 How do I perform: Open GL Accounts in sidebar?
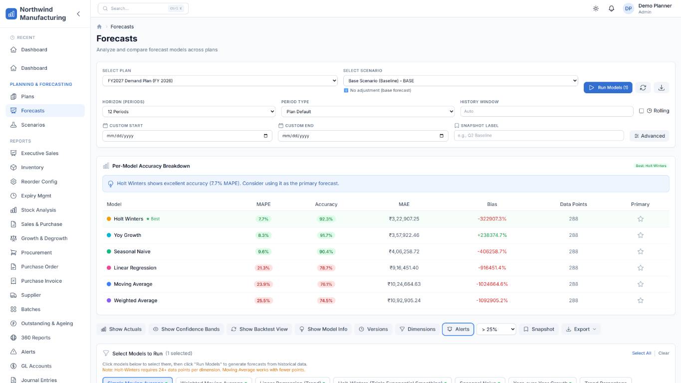click(45, 366)
